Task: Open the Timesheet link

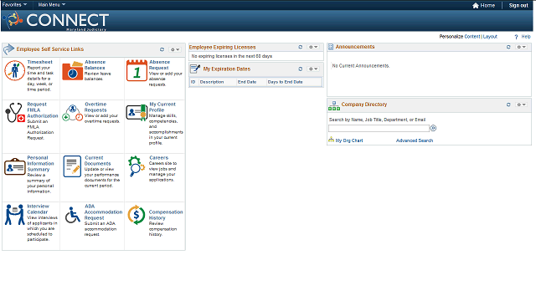Action: point(39,62)
